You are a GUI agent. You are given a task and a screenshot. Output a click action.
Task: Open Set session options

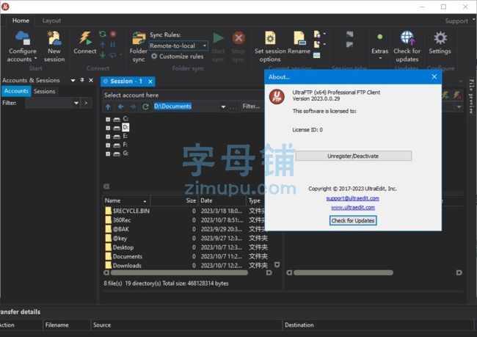coord(270,46)
